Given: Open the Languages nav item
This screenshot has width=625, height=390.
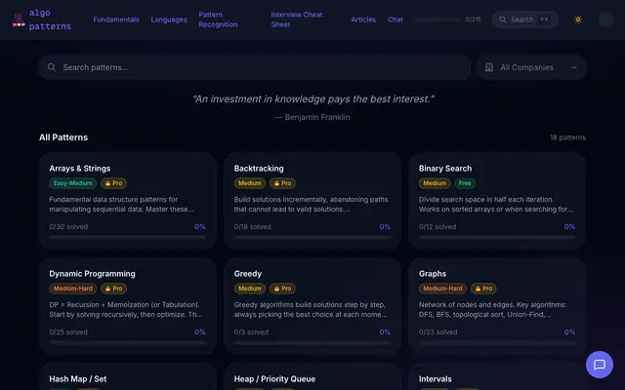Looking at the screenshot, I should pyautogui.click(x=169, y=19).
